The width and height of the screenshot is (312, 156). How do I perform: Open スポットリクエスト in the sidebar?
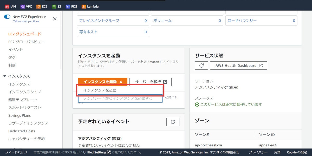(25, 108)
